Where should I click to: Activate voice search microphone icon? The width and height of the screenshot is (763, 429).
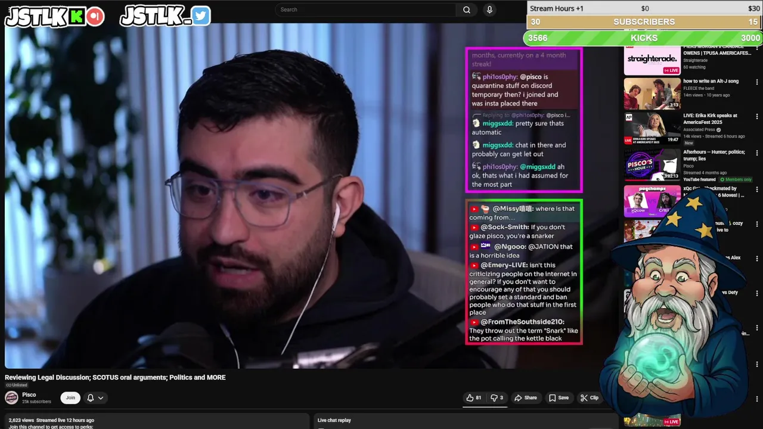[489, 10]
